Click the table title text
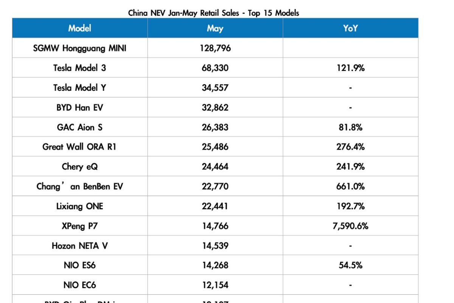454x303 pixels. click(213, 13)
